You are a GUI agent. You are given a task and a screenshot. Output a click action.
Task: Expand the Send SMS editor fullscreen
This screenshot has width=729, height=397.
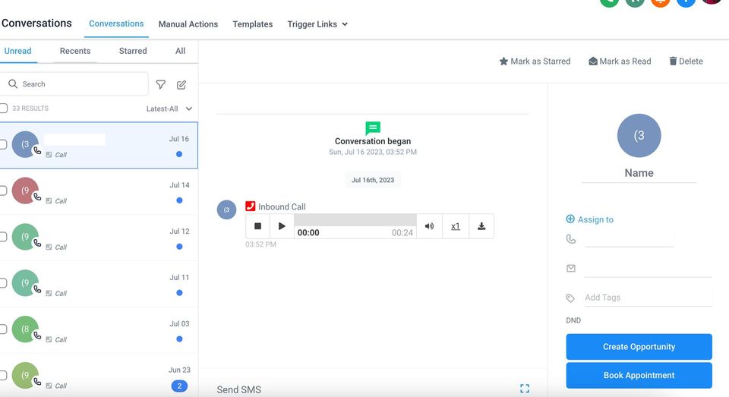[524, 389]
